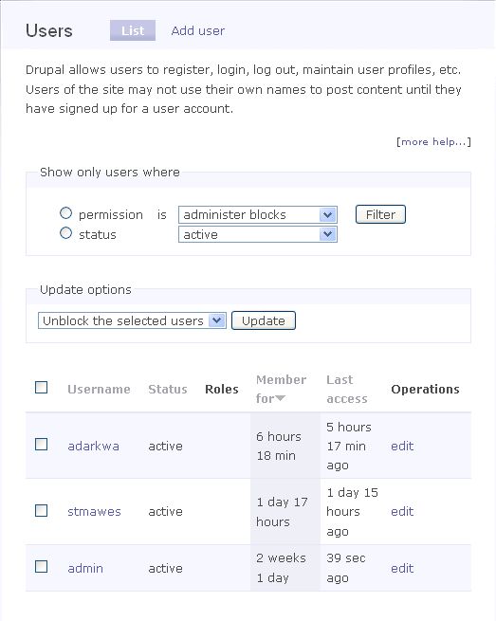This screenshot has height=621, width=496.
Task: Switch to the List tab
Action: (133, 30)
